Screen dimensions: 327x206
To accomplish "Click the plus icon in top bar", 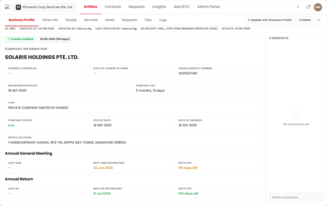I will [x=298, y=7].
